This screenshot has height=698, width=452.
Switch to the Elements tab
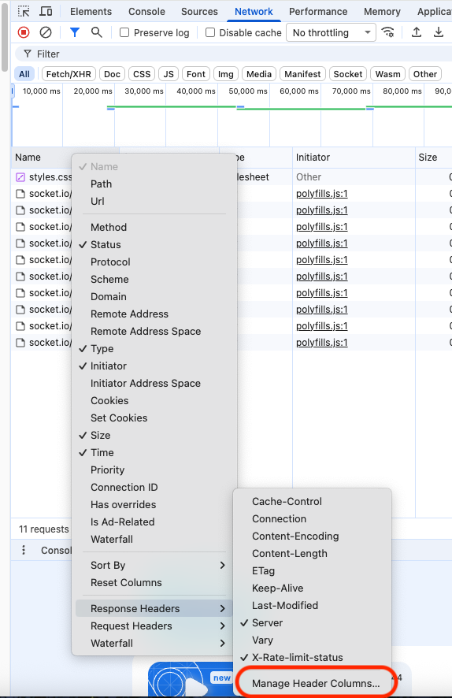pyautogui.click(x=91, y=12)
